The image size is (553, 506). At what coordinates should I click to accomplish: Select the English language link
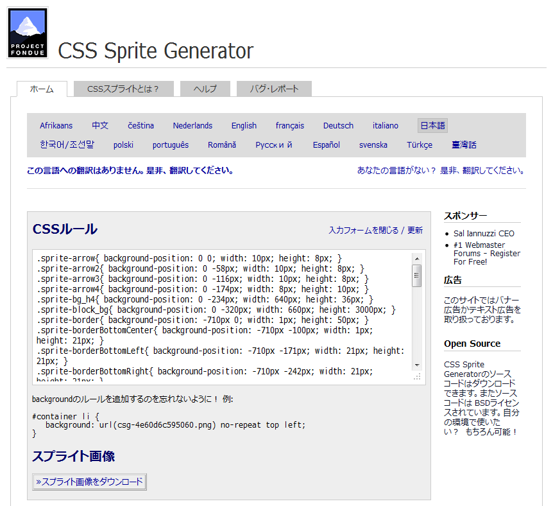coord(244,126)
